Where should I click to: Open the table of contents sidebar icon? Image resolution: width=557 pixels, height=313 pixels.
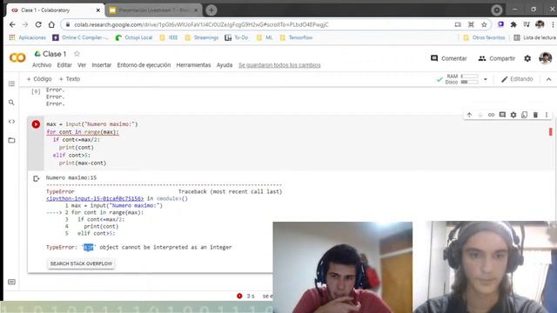[x=11, y=83]
